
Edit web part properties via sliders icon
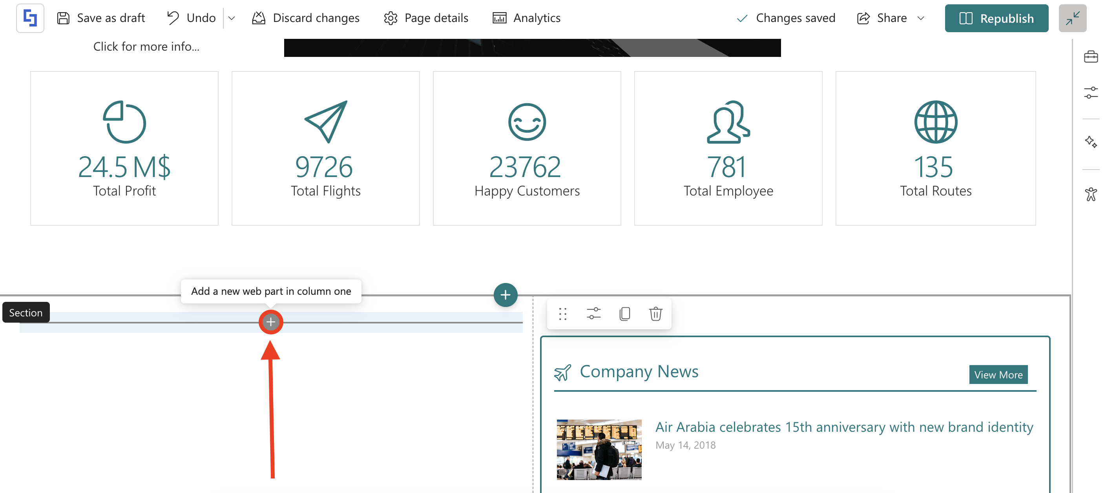(593, 314)
